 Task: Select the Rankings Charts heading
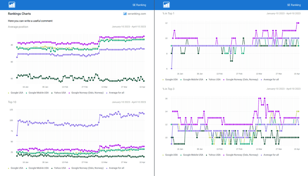[x=19, y=14]
